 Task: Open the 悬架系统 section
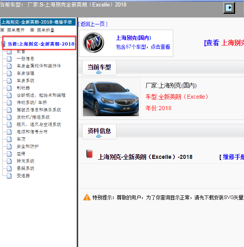tap(25, 169)
